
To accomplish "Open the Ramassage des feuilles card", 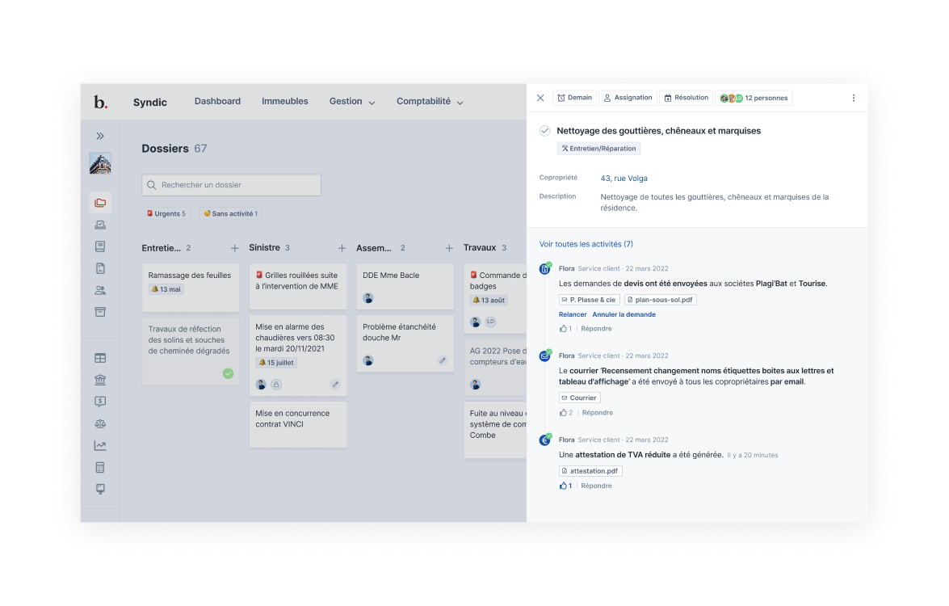I will (x=191, y=286).
